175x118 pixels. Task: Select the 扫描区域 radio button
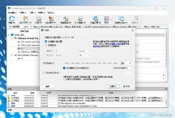click(46, 45)
